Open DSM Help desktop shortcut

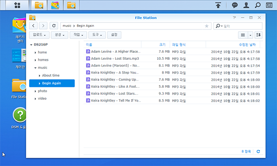click(19, 118)
